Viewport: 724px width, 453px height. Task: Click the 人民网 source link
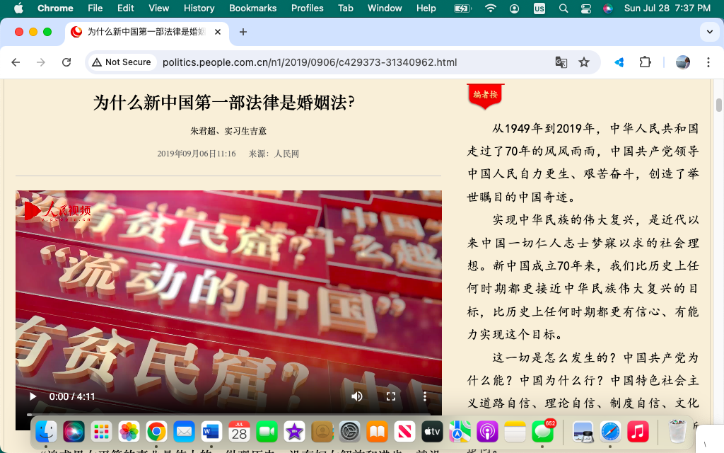point(286,154)
